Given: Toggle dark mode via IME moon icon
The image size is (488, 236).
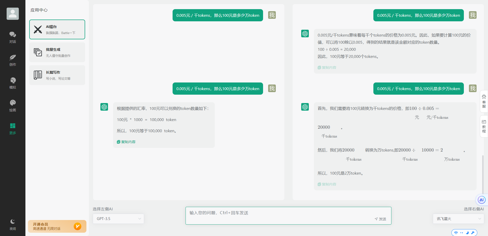Looking at the screenshot, I should [x=468, y=233].
